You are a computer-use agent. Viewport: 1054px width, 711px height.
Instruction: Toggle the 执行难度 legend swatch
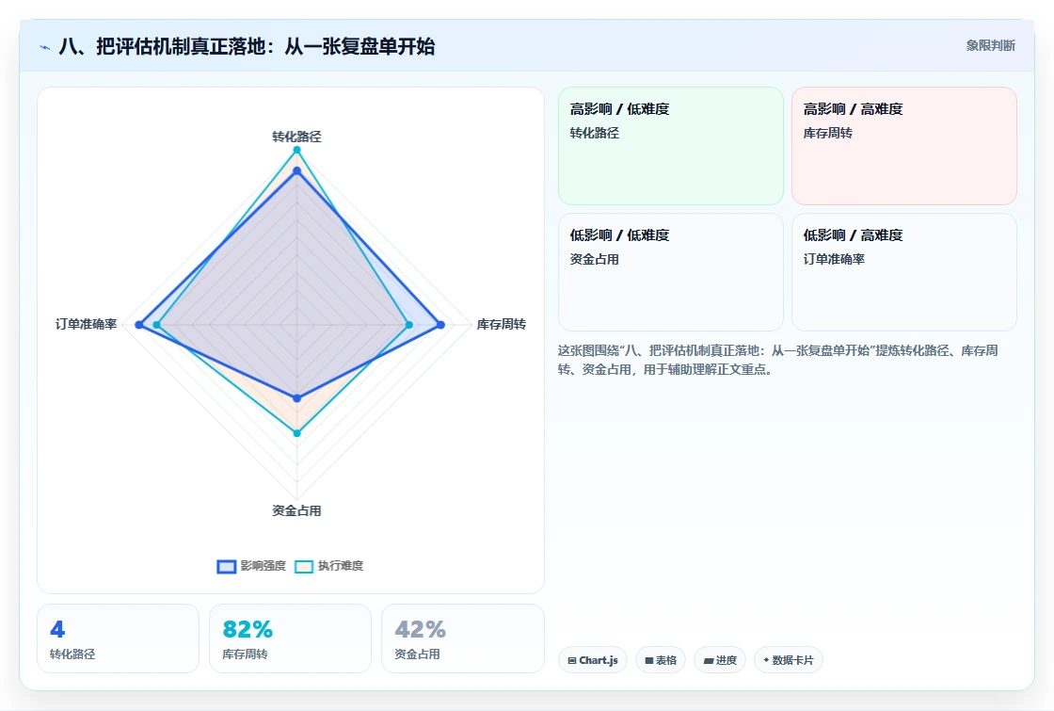(304, 566)
